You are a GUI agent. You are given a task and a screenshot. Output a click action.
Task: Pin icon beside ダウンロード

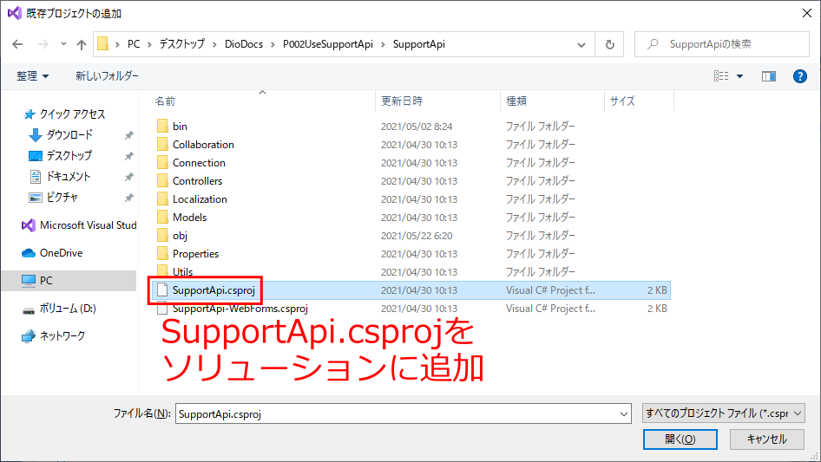[128, 135]
